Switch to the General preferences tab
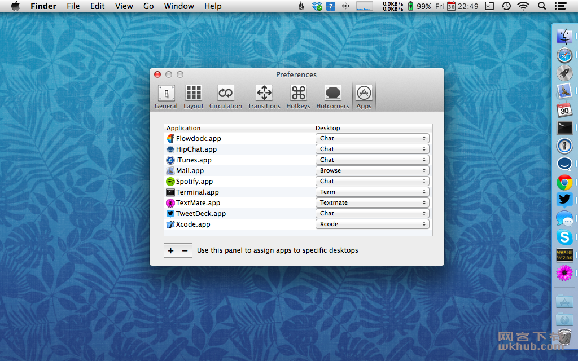The image size is (578, 361). [x=166, y=97]
